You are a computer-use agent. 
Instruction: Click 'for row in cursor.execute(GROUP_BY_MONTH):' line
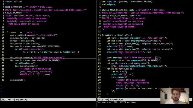tap(35, 60)
